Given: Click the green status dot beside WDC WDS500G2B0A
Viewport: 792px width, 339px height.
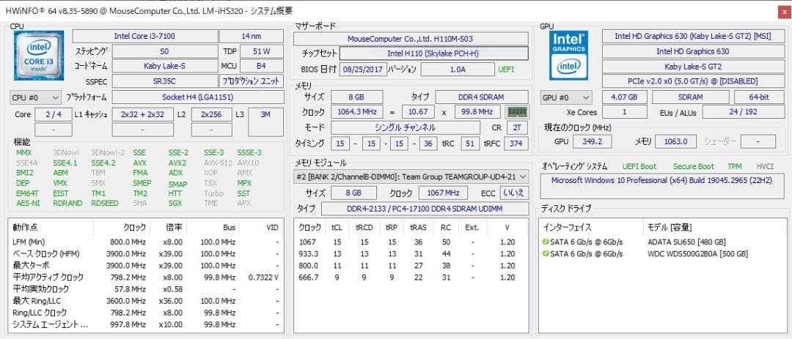Looking at the screenshot, I should click(546, 253).
